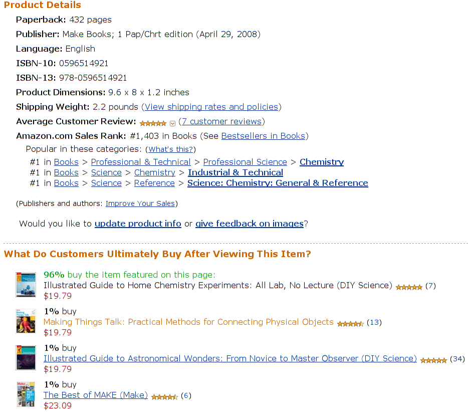Click give feedback on images link

point(250,224)
